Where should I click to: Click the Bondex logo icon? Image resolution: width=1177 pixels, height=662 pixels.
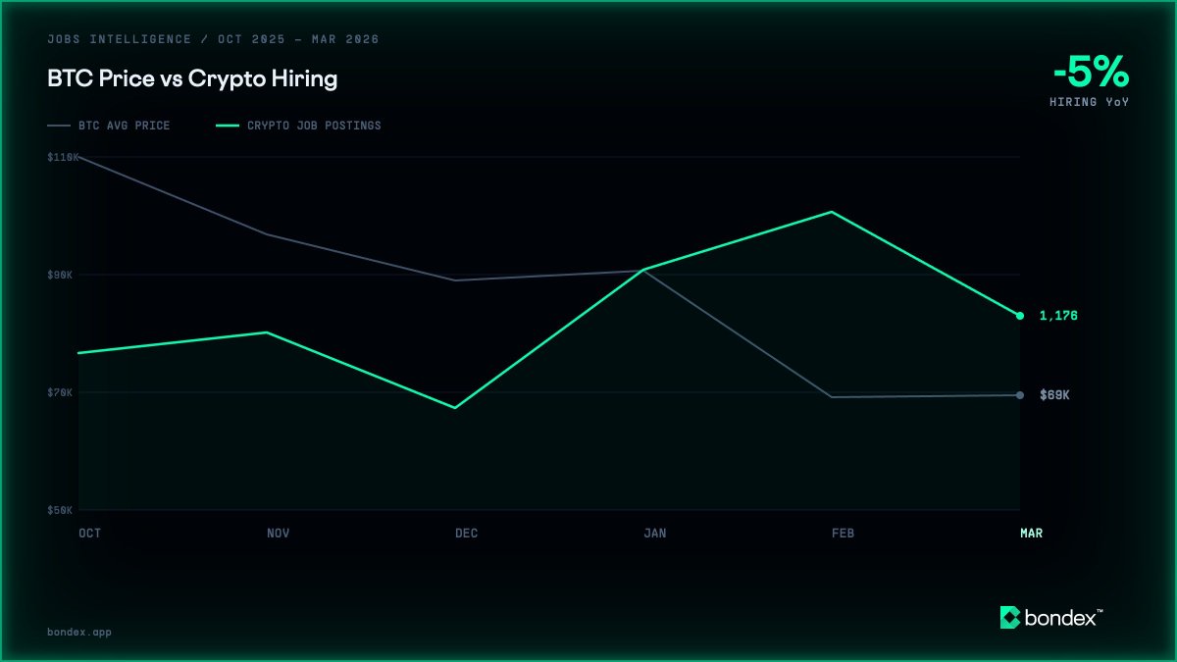[x=1009, y=618]
